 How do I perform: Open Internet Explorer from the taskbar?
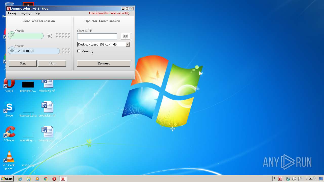coord(20,179)
